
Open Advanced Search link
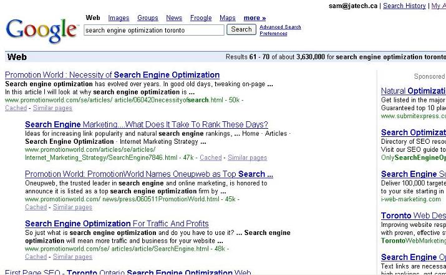[x=280, y=27]
